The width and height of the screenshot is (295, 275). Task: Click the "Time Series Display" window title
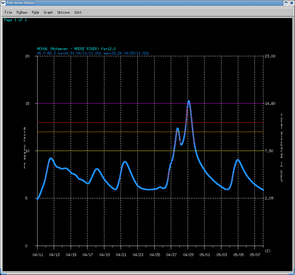(x=21, y=3)
